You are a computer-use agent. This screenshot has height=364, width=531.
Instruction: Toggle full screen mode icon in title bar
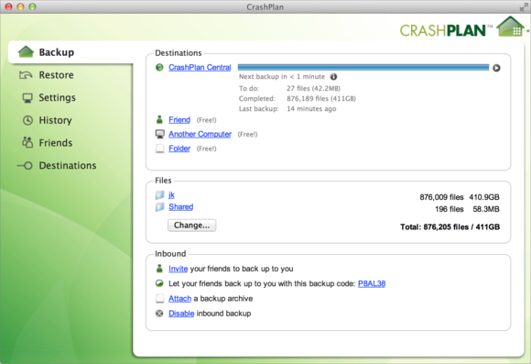coord(524,6)
